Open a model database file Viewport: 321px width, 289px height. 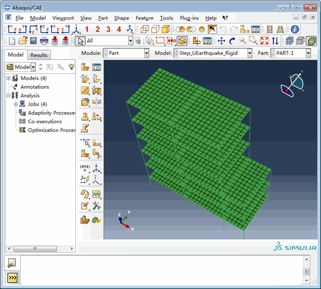(23, 41)
